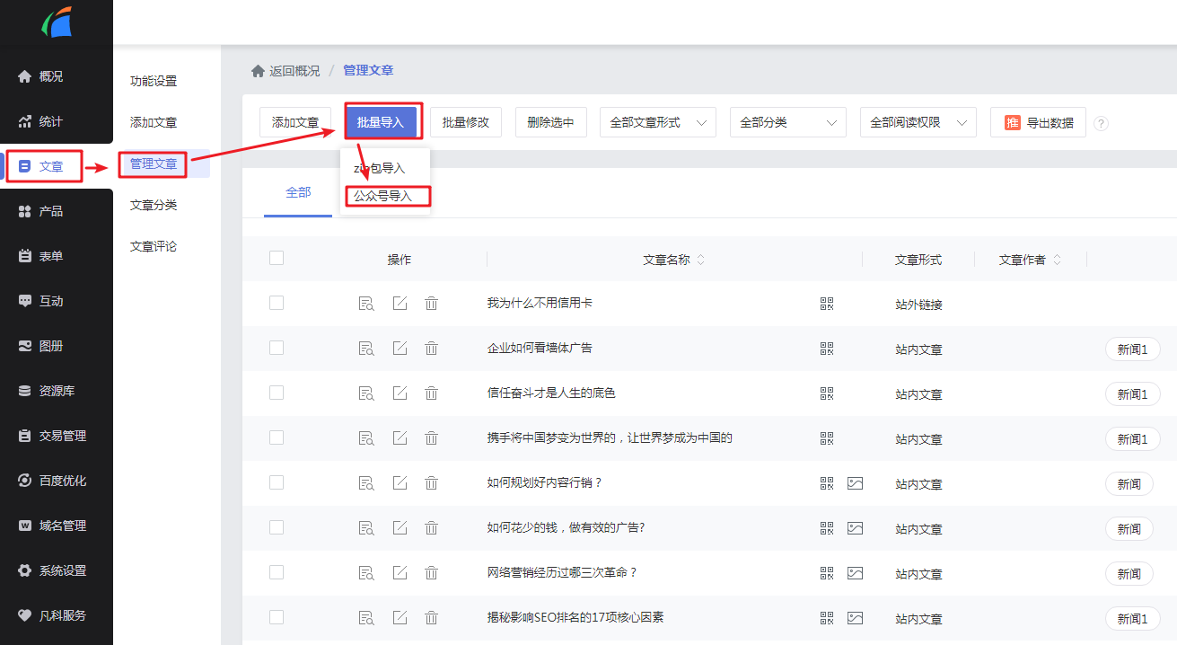1177x645 pixels.
Task: Open 概况 in the left sidebar
Action: [51, 76]
